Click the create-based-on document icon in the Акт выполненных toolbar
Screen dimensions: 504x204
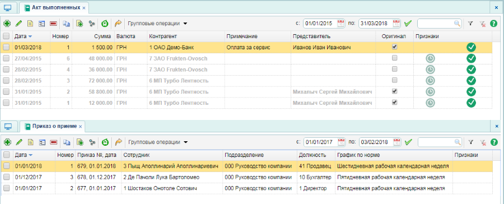pyautogui.click(x=80, y=24)
